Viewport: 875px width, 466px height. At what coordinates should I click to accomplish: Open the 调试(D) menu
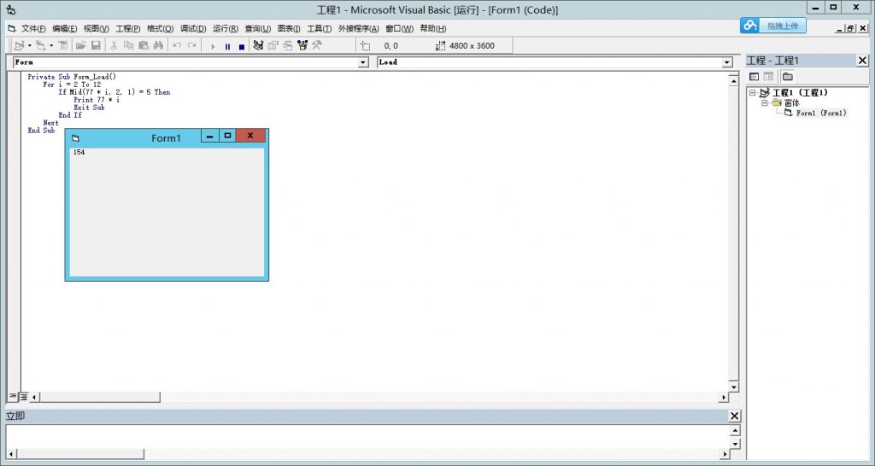point(192,28)
